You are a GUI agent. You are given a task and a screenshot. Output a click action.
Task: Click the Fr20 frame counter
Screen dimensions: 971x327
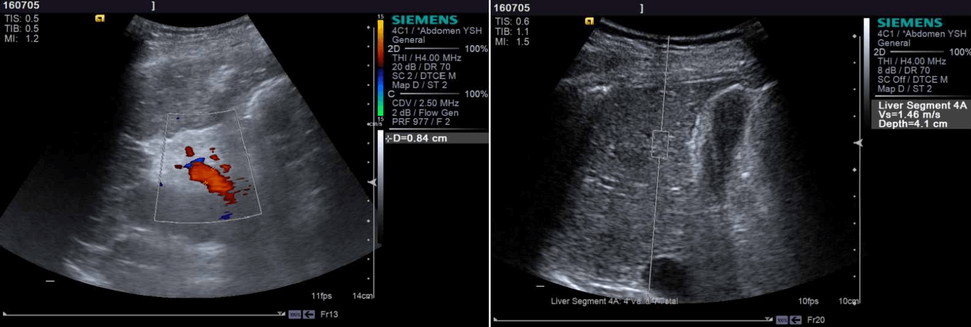816,320
